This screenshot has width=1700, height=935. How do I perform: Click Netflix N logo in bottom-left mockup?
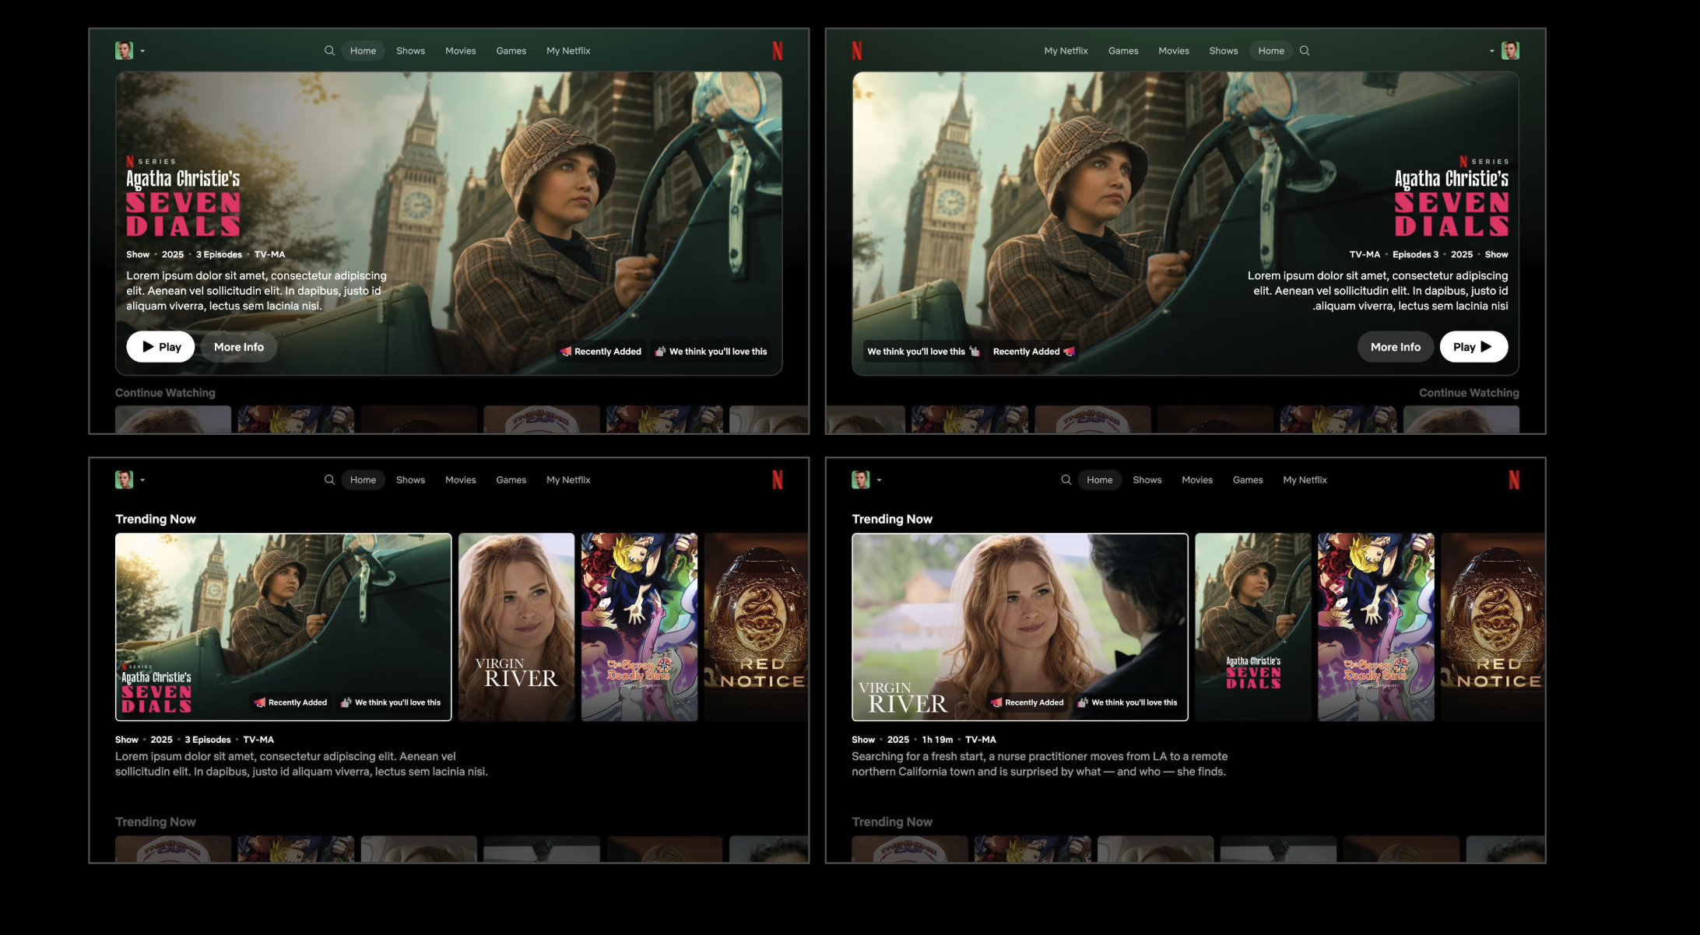click(x=777, y=480)
